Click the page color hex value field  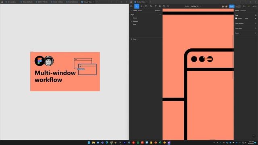click(x=240, y=19)
